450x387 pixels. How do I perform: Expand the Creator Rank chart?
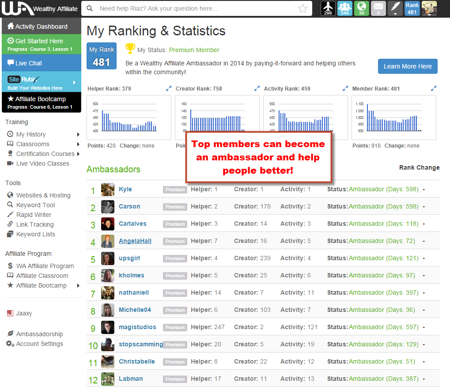click(x=257, y=88)
